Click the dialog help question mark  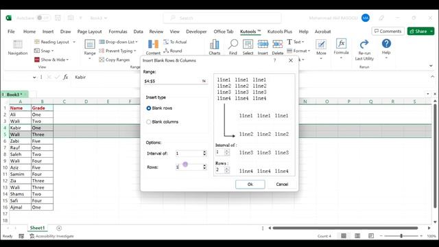[x=274, y=60]
